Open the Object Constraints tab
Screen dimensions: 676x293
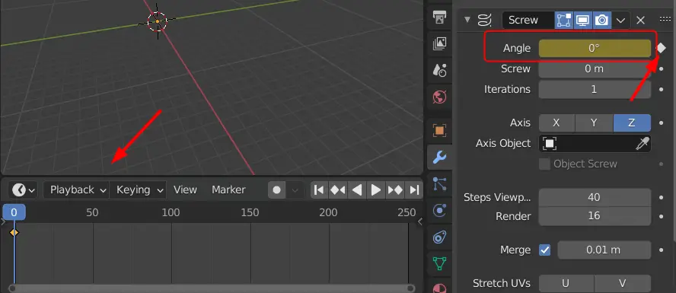point(439,237)
